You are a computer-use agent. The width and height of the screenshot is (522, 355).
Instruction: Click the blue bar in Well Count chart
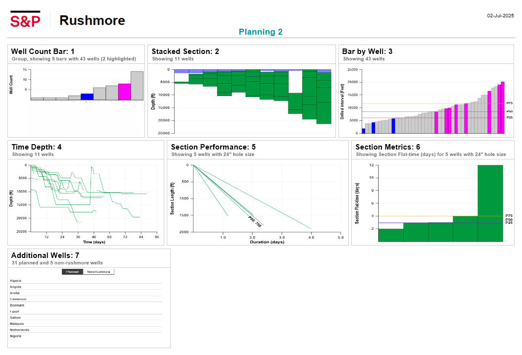point(87,97)
